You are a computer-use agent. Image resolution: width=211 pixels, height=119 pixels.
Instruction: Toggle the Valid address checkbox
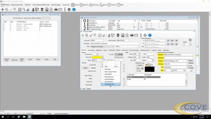[x=188, y=66]
